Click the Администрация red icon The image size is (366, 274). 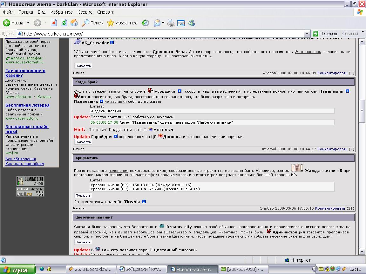click(269, 231)
